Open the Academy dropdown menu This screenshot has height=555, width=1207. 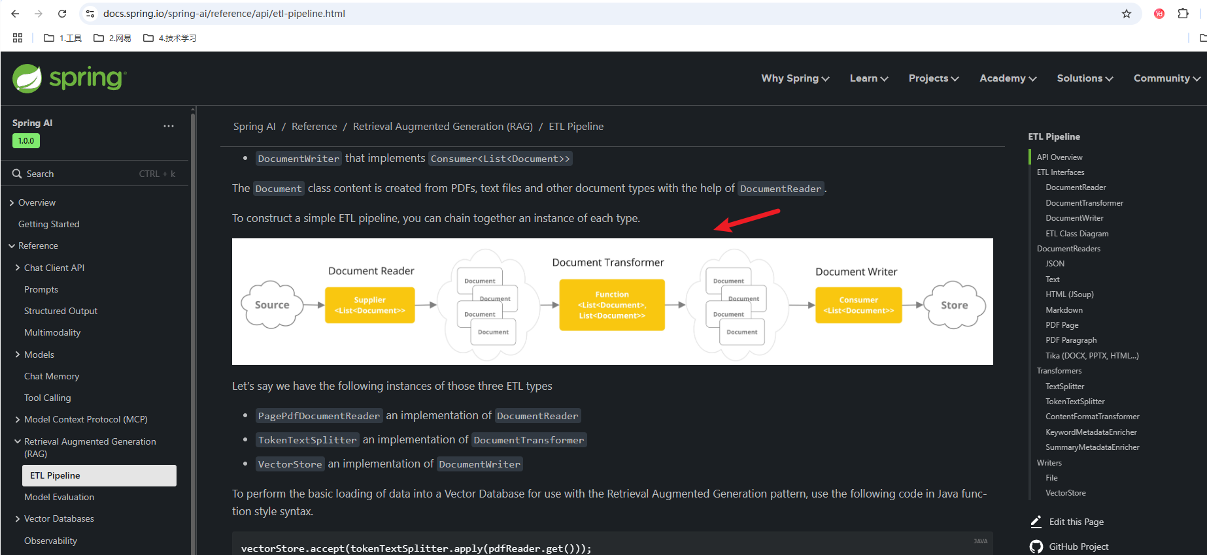(1008, 78)
